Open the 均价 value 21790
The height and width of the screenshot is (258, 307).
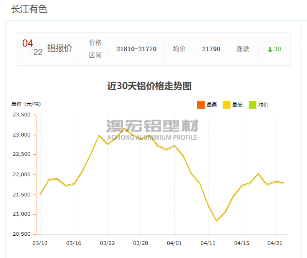tap(211, 49)
